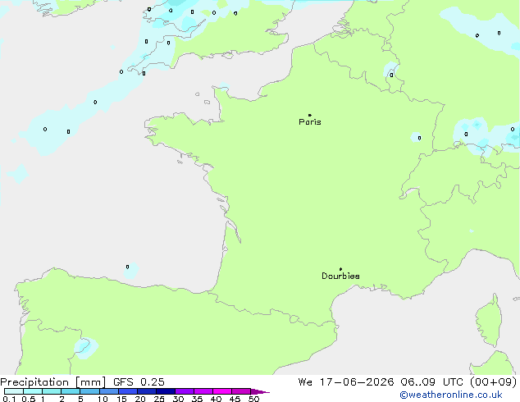Screen dimensions: 520x402
Task: Click the '10' legend scale value
Action: (103, 399)
